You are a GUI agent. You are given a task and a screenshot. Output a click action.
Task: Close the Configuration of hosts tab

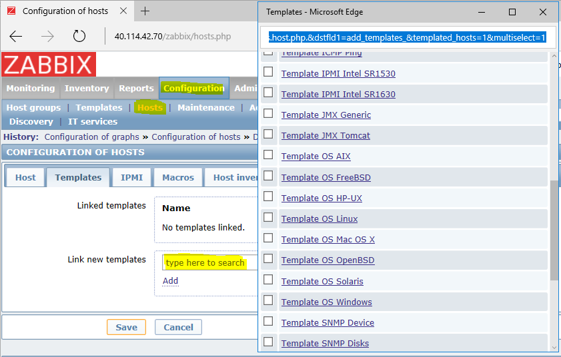pyautogui.click(x=123, y=11)
